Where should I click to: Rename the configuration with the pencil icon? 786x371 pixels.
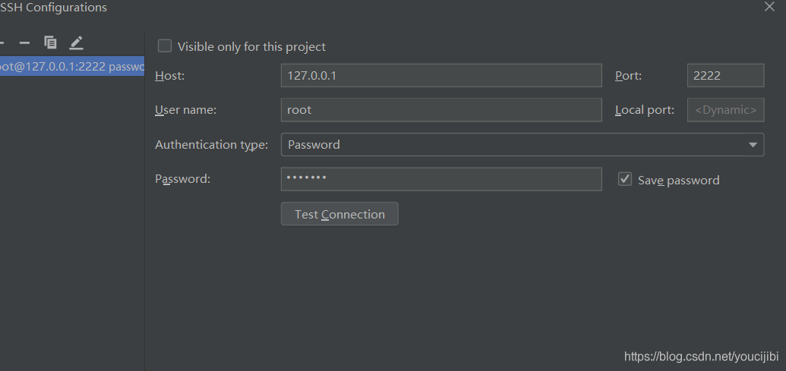click(x=76, y=42)
